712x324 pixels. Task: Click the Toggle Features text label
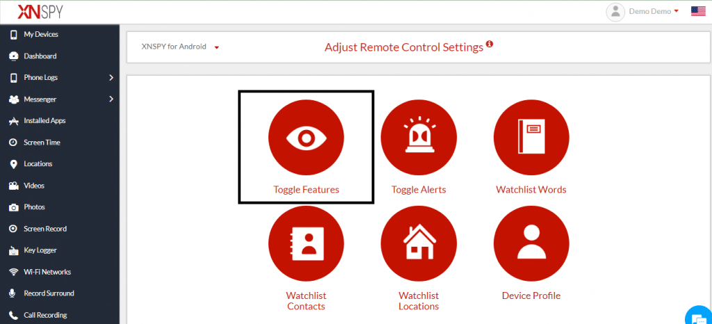coord(306,190)
